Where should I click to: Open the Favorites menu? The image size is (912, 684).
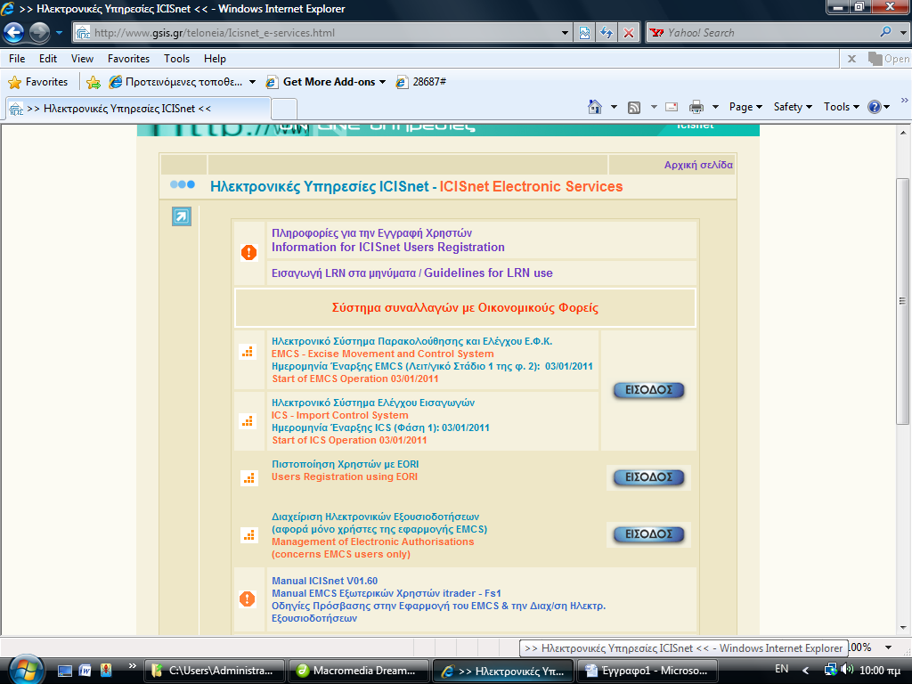(128, 58)
